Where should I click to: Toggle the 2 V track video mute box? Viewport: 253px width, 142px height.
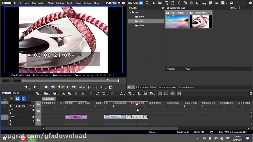[33, 110]
